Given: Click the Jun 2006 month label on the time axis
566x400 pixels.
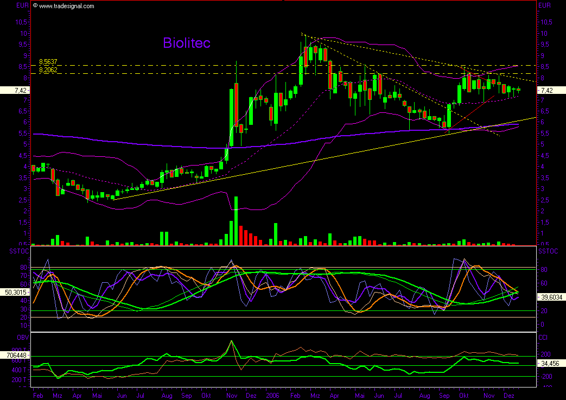Looking at the screenshot, I should [379, 395].
